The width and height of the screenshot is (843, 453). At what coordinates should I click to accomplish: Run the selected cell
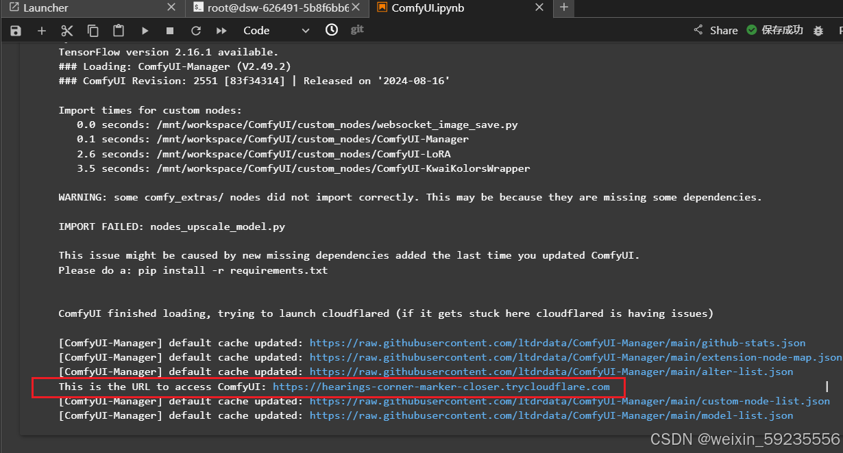pyautogui.click(x=145, y=31)
